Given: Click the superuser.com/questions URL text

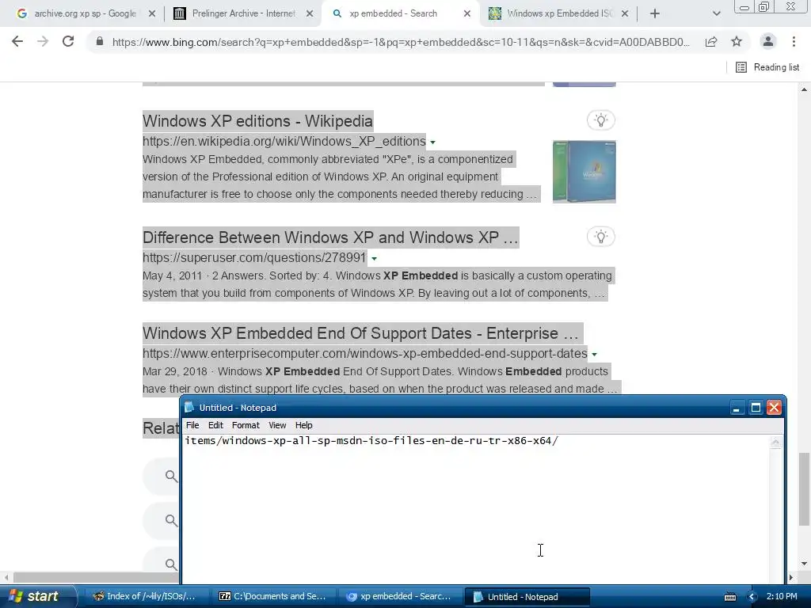Looking at the screenshot, I should [254, 257].
